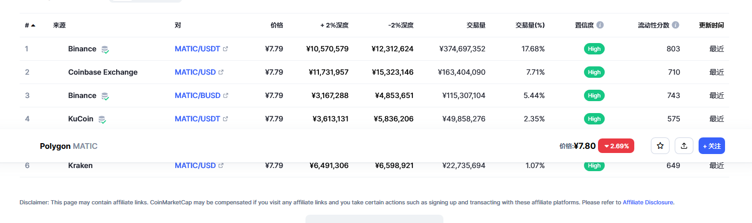Click the info icon beside 流动性分数
Screen dimensions: 752x223
click(x=675, y=25)
